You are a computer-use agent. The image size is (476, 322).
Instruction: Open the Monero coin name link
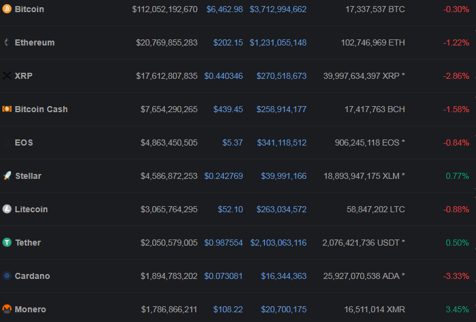pyautogui.click(x=30, y=309)
